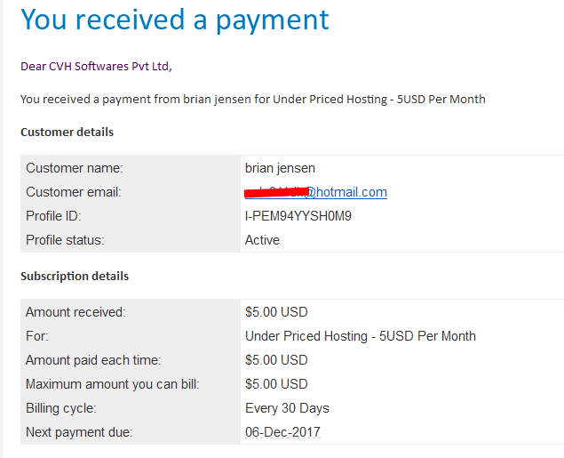Click the 'You received a payment' heading
The height and width of the screenshot is (458, 564).
point(175,20)
